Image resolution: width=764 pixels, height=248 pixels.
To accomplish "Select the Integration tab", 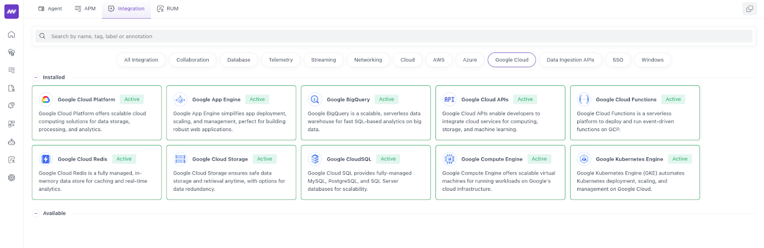I will tap(127, 9).
